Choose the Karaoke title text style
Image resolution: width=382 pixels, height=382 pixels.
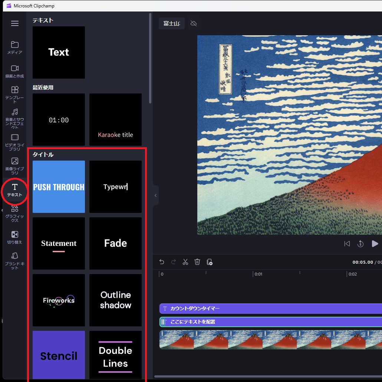click(115, 120)
